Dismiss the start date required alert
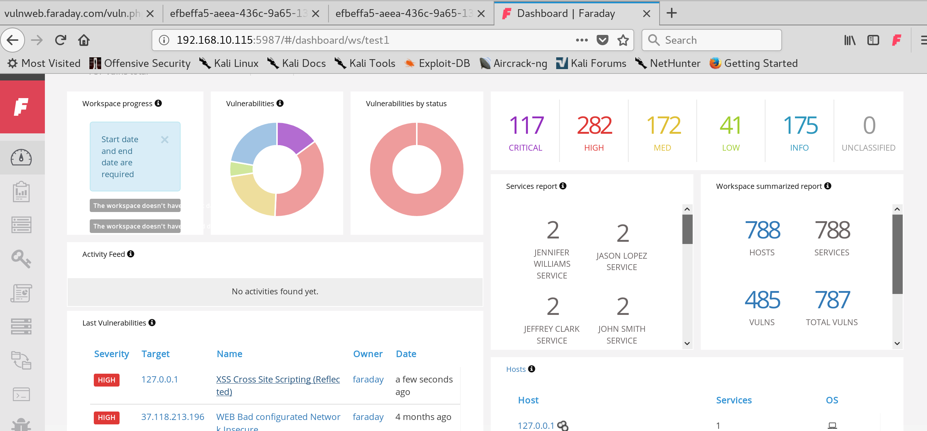Viewport: 927px width, 431px height. (x=165, y=140)
